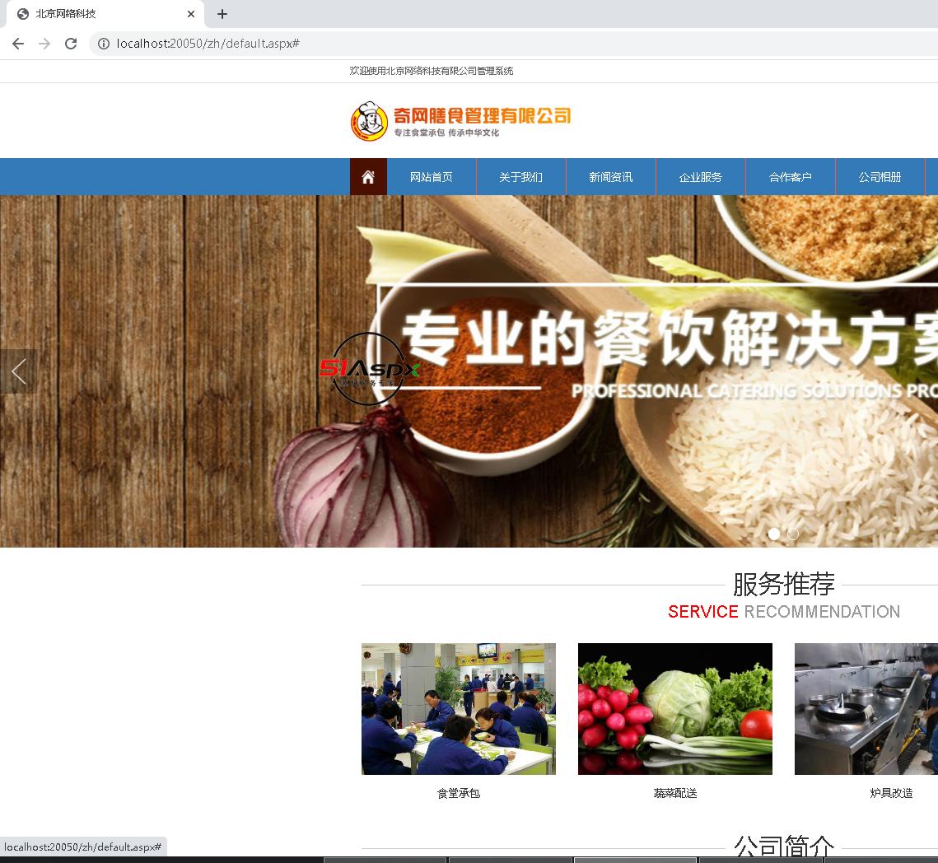Click the 炉具改造 caption link

point(891,793)
